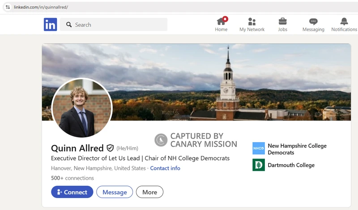This screenshot has width=358, height=210.
Task: Open Jobs briefcase icon
Action: (x=282, y=21)
